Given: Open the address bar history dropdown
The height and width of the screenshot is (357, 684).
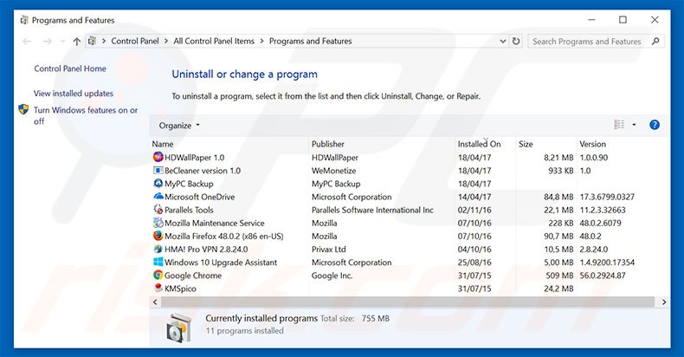Looking at the screenshot, I should (503, 41).
